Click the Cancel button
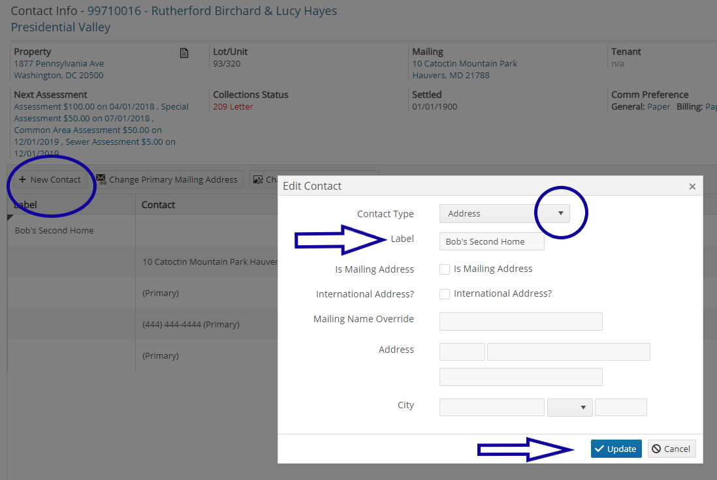 tap(671, 449)
